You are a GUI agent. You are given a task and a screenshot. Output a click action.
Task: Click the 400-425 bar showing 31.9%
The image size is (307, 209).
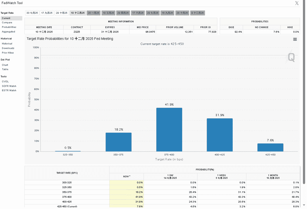coord(220,135)
